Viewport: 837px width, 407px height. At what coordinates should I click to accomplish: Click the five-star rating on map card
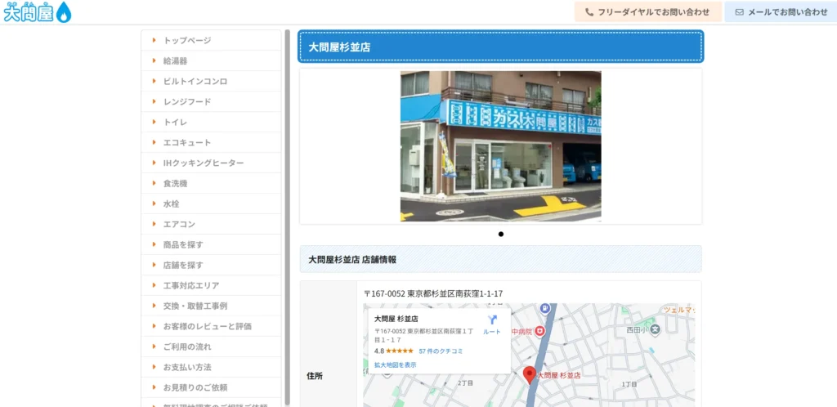[400, 351]
